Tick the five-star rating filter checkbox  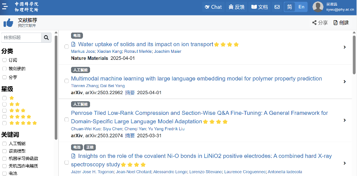click(x=4, y=123)
